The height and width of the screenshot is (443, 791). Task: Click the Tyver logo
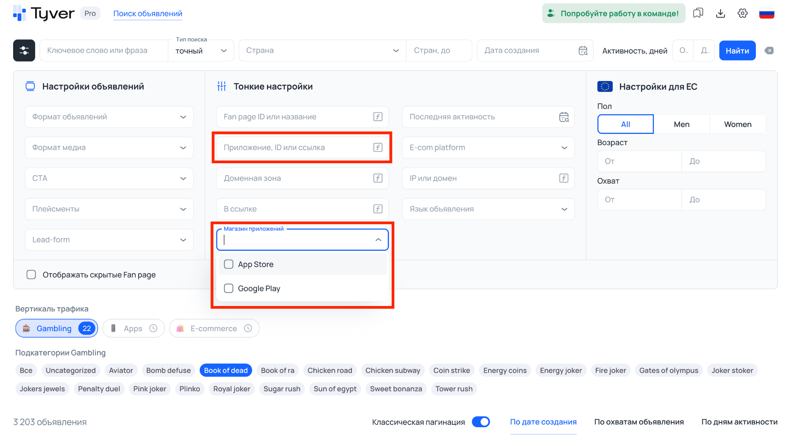click(x=44, y=14)
